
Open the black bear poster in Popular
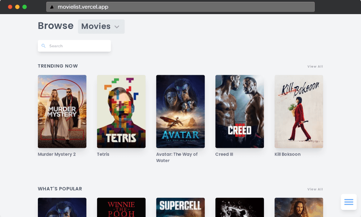tap(240, 207)
